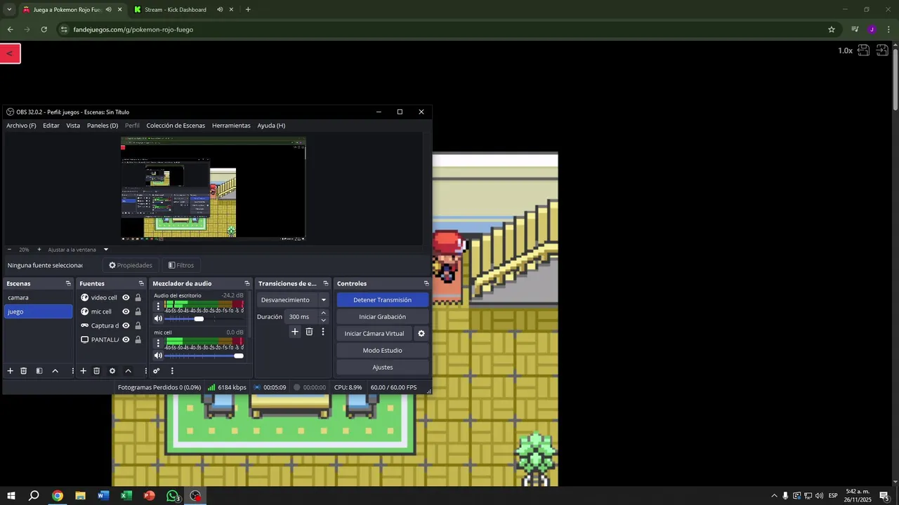
Task: Hide the Captura source with its eye icon
Action: point(126,325)
